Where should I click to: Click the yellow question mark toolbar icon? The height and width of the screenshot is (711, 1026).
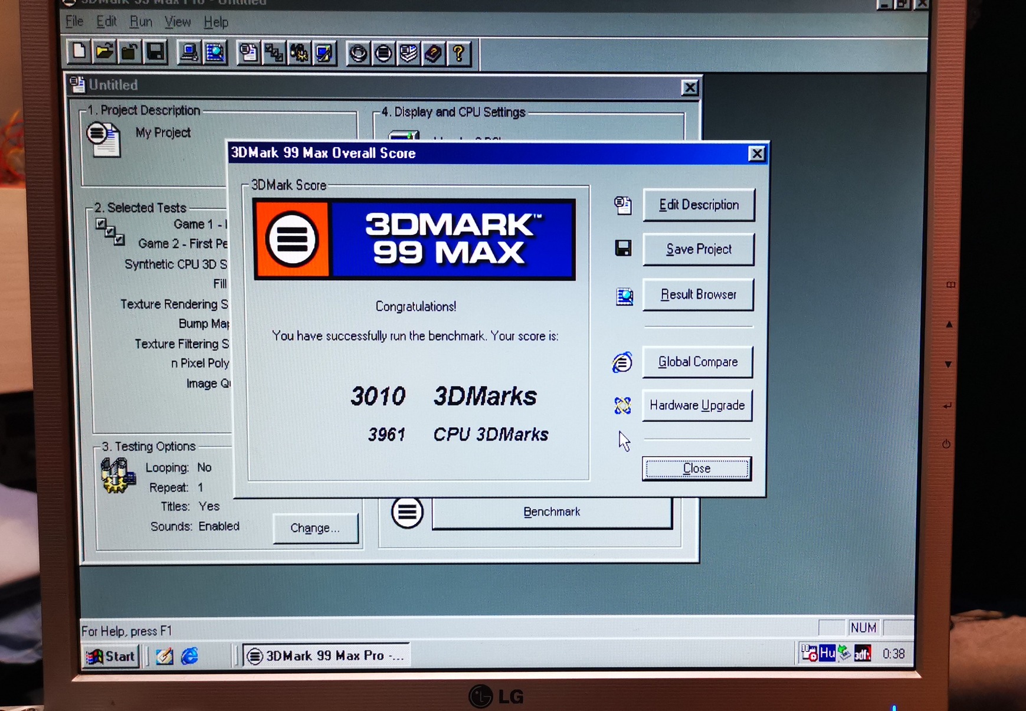(459, 54)
